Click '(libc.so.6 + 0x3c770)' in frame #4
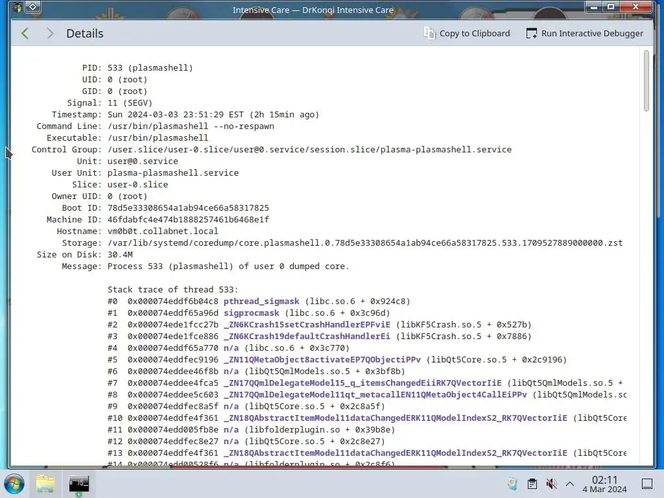This screenshot has width=664, height=498. pos(297,348)
